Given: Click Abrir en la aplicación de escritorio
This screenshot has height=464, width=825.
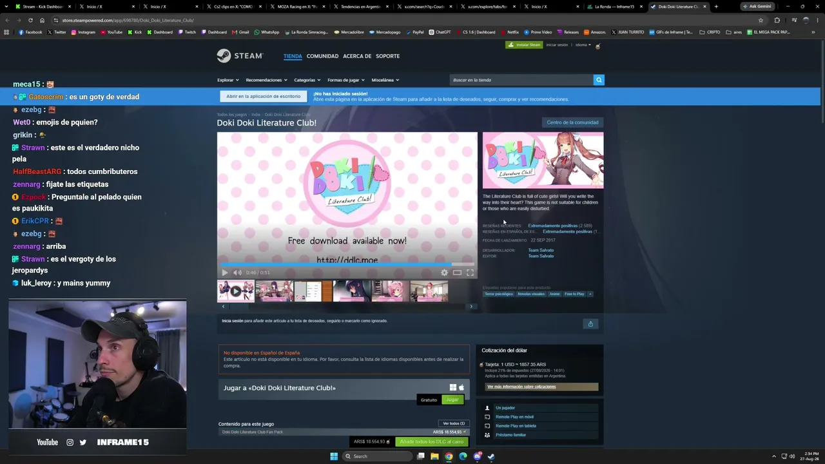Looking at the screenshot, I should pyautogui.click(x=264, y=96).
